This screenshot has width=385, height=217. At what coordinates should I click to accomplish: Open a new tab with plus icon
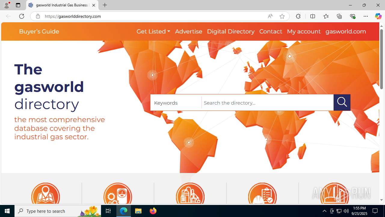[105, 5]
